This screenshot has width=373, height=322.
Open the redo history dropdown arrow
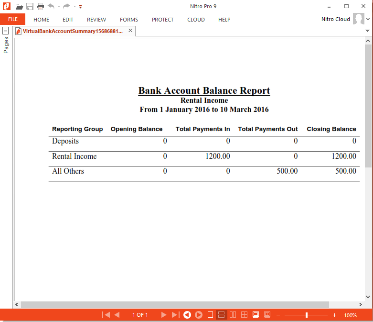75,6
